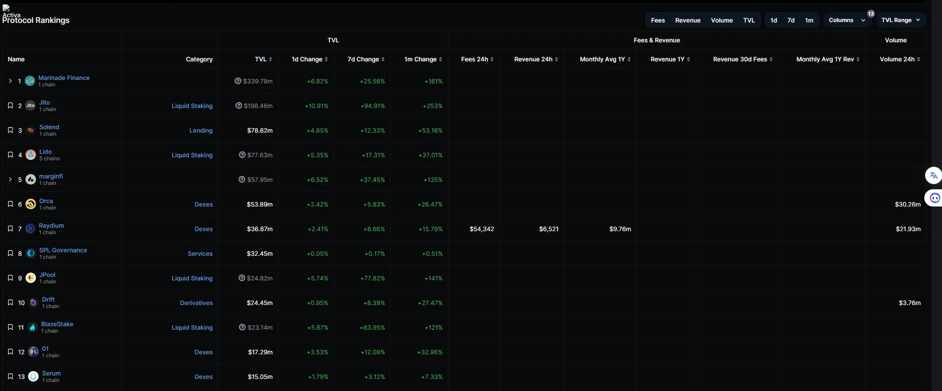Bookmark the Solend protocol
The image size is (942, 391).
coord(10,130)
